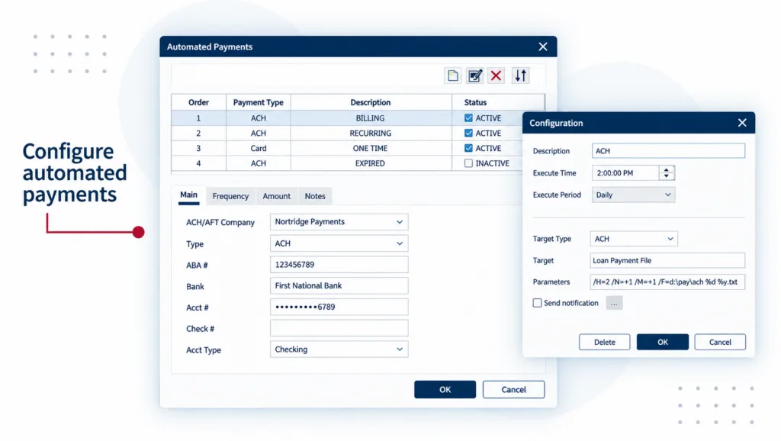The image size is (781, 441).
Task: Click the reorder up-down arrows icon
Action: coord(520,76)
